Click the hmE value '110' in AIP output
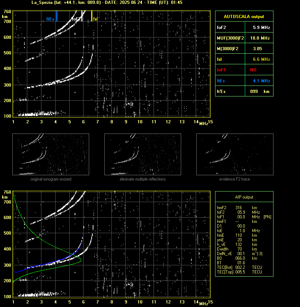 [238, 235]
